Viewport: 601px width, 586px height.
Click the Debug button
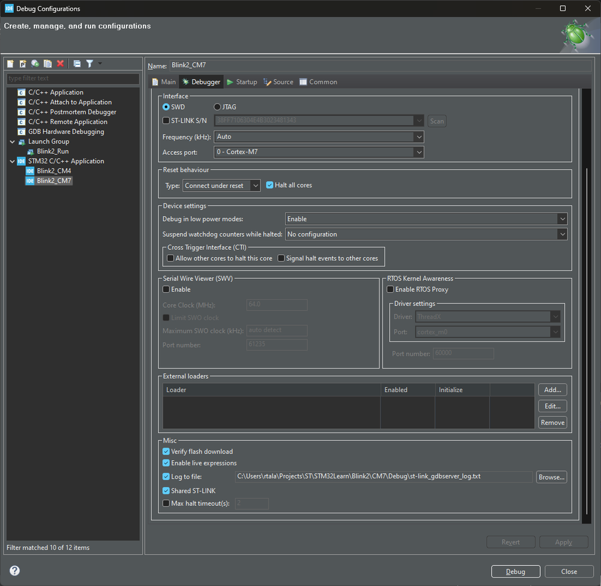pyautogui.click(x=515, y=572)
